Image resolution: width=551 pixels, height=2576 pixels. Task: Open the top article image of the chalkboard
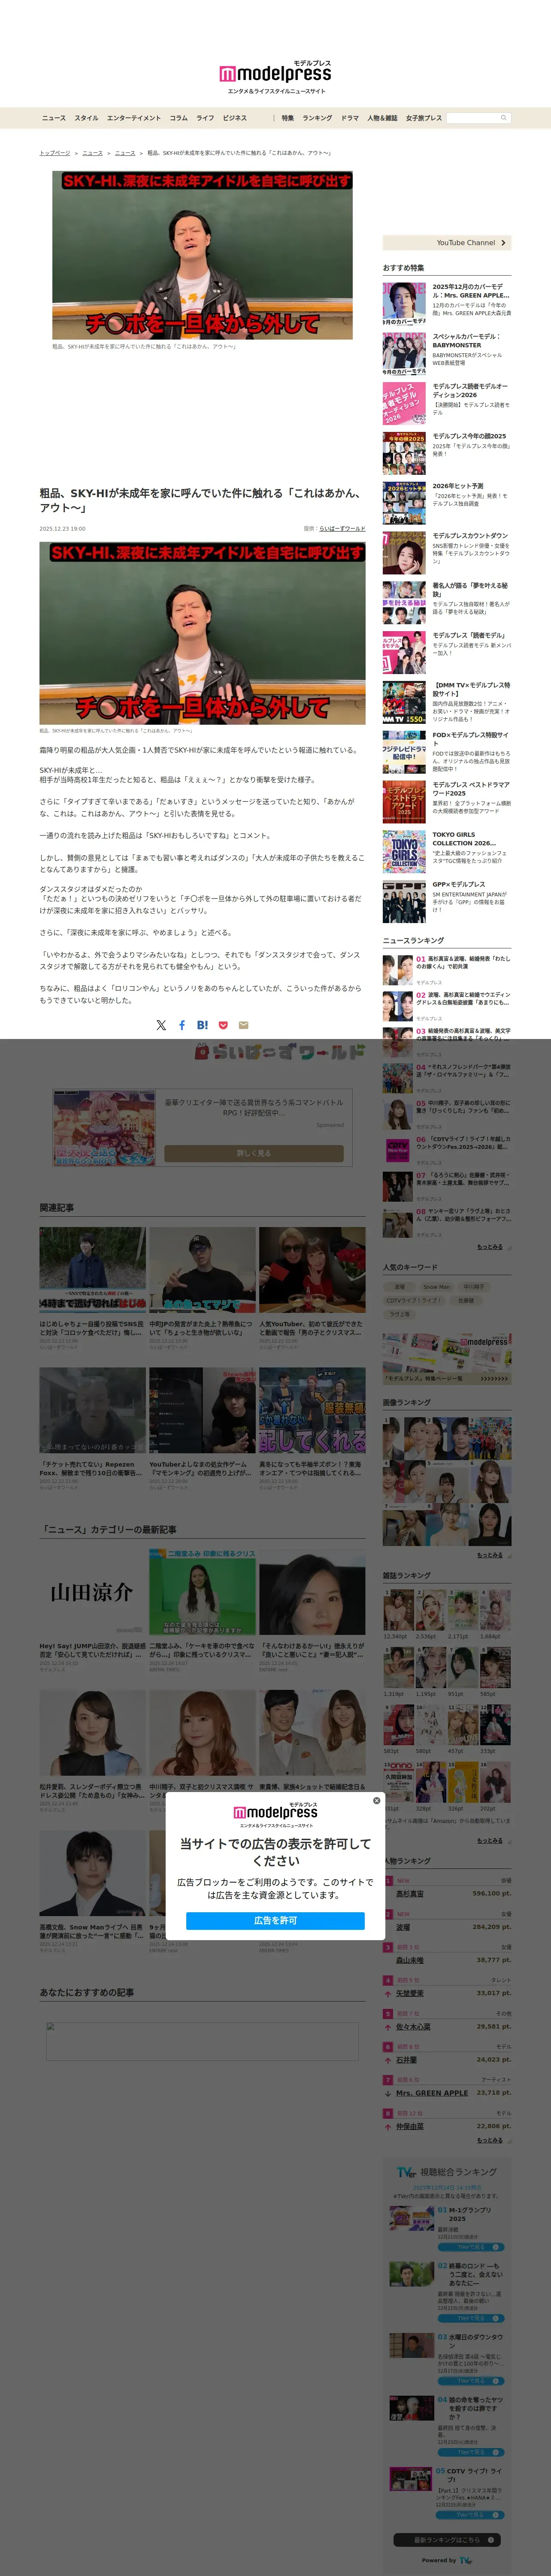(202, 256)
